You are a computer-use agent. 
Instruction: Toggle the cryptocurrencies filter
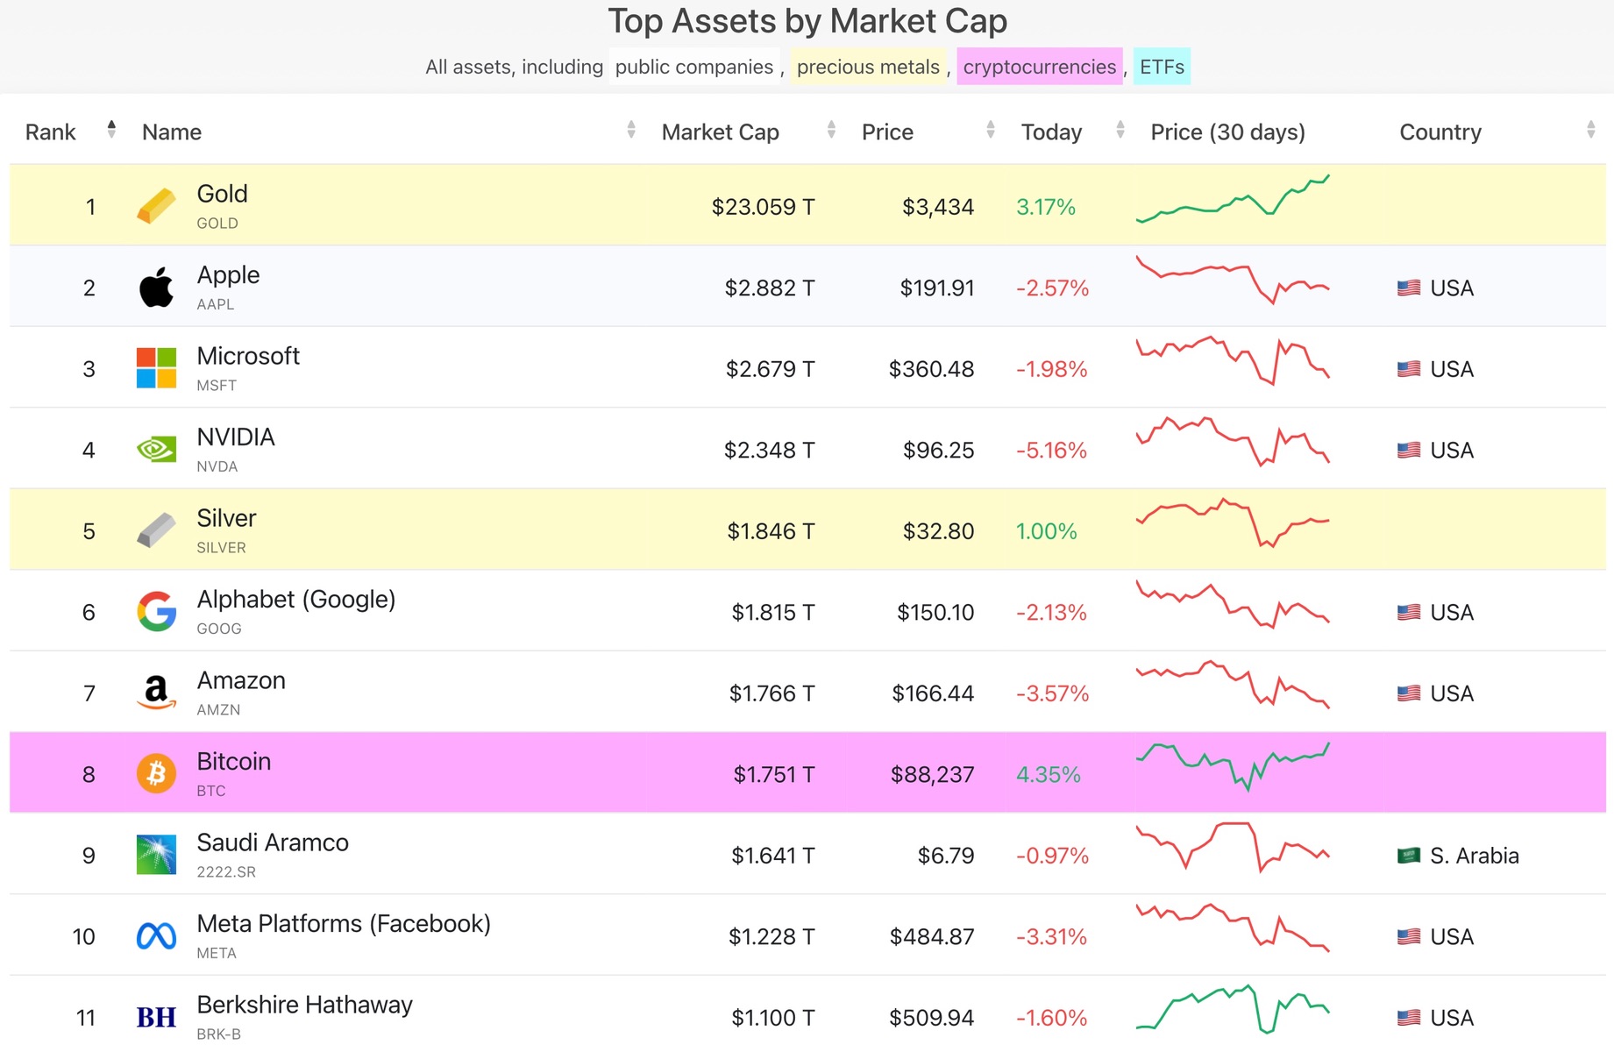[1039, 67]
